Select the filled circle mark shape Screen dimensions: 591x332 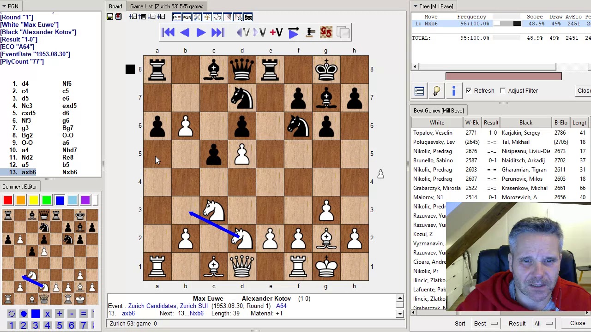[x=24, y=314]
